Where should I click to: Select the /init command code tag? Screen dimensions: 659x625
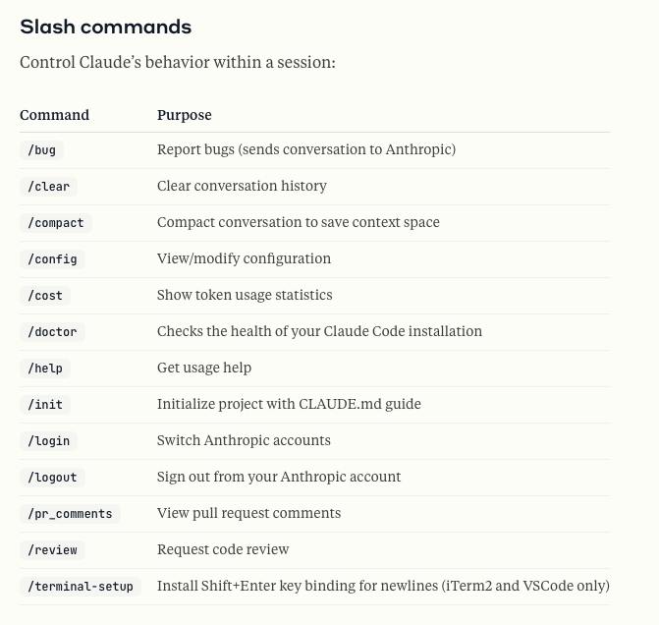coord(45,405)
